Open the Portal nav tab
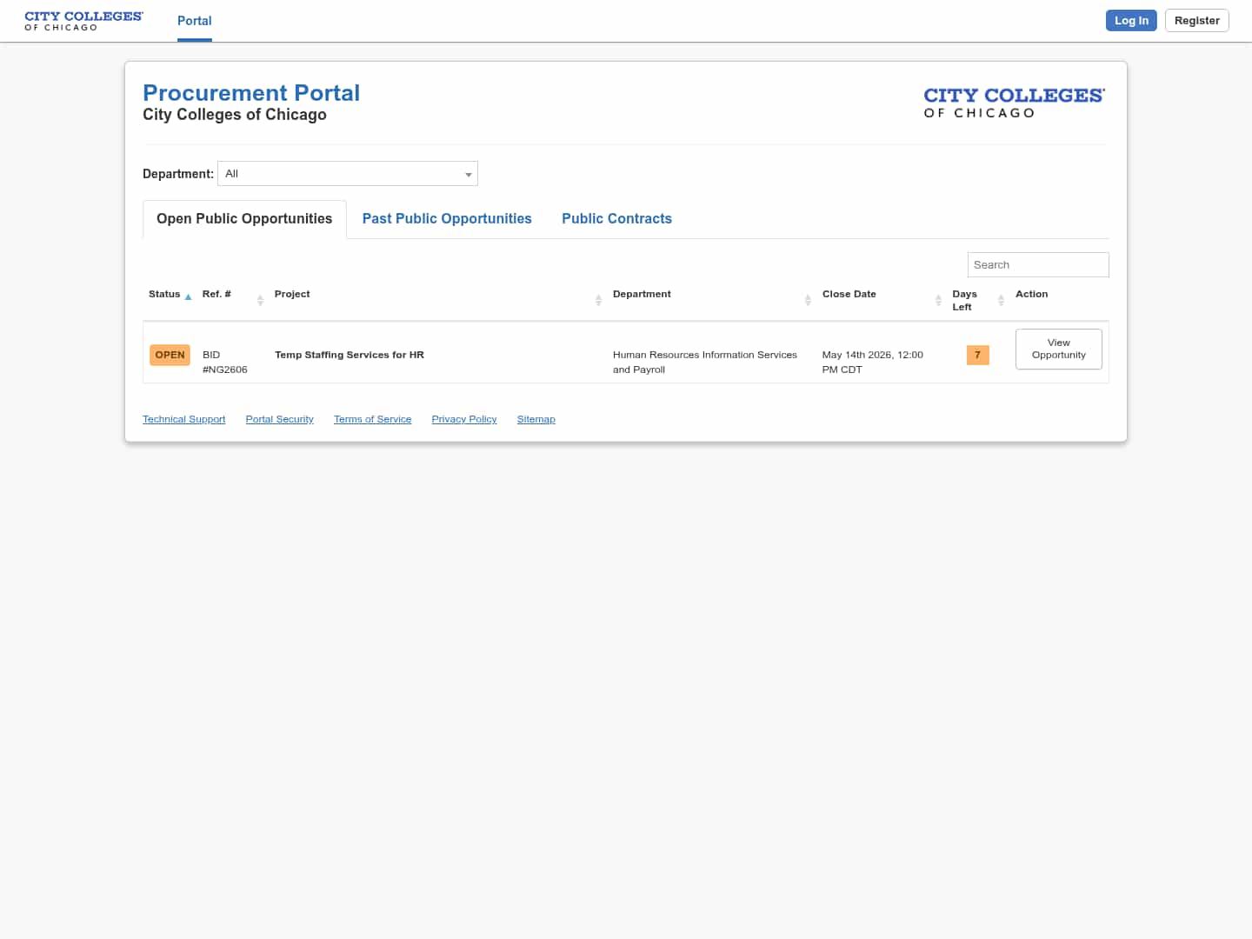The image size is (1252, 939). click(x=195, y=21)
